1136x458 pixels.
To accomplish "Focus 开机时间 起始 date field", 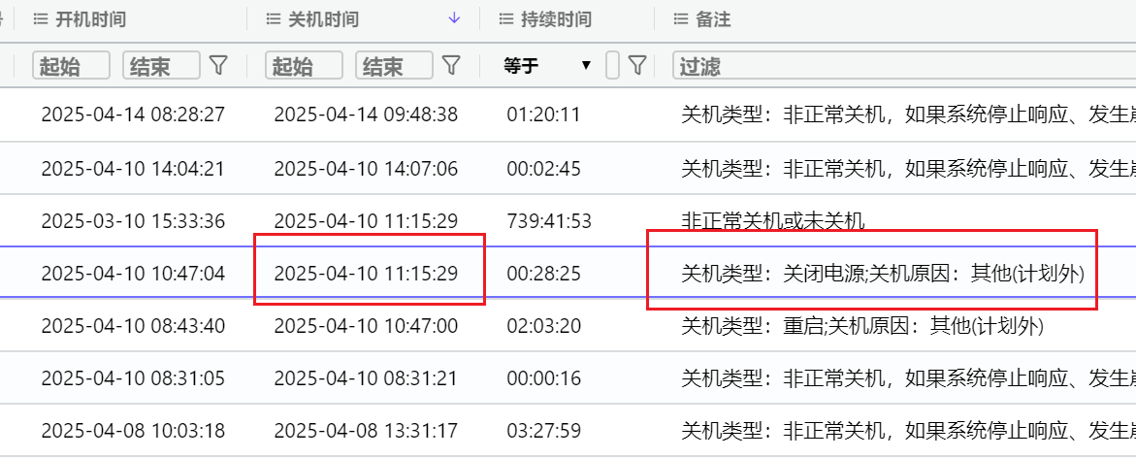I will [71, 66].
